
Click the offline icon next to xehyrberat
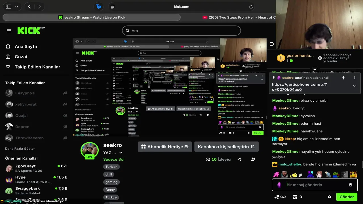tap(65, 104)
